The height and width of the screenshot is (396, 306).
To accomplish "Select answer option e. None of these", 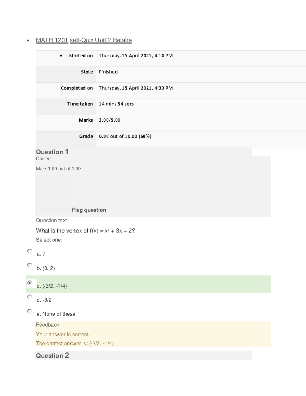I will 30,311.
